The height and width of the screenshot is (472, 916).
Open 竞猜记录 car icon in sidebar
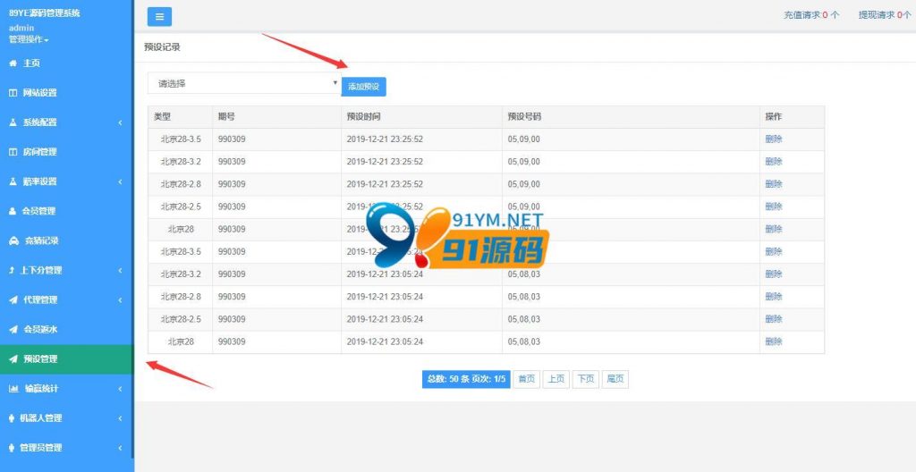[x=13, y=240]
